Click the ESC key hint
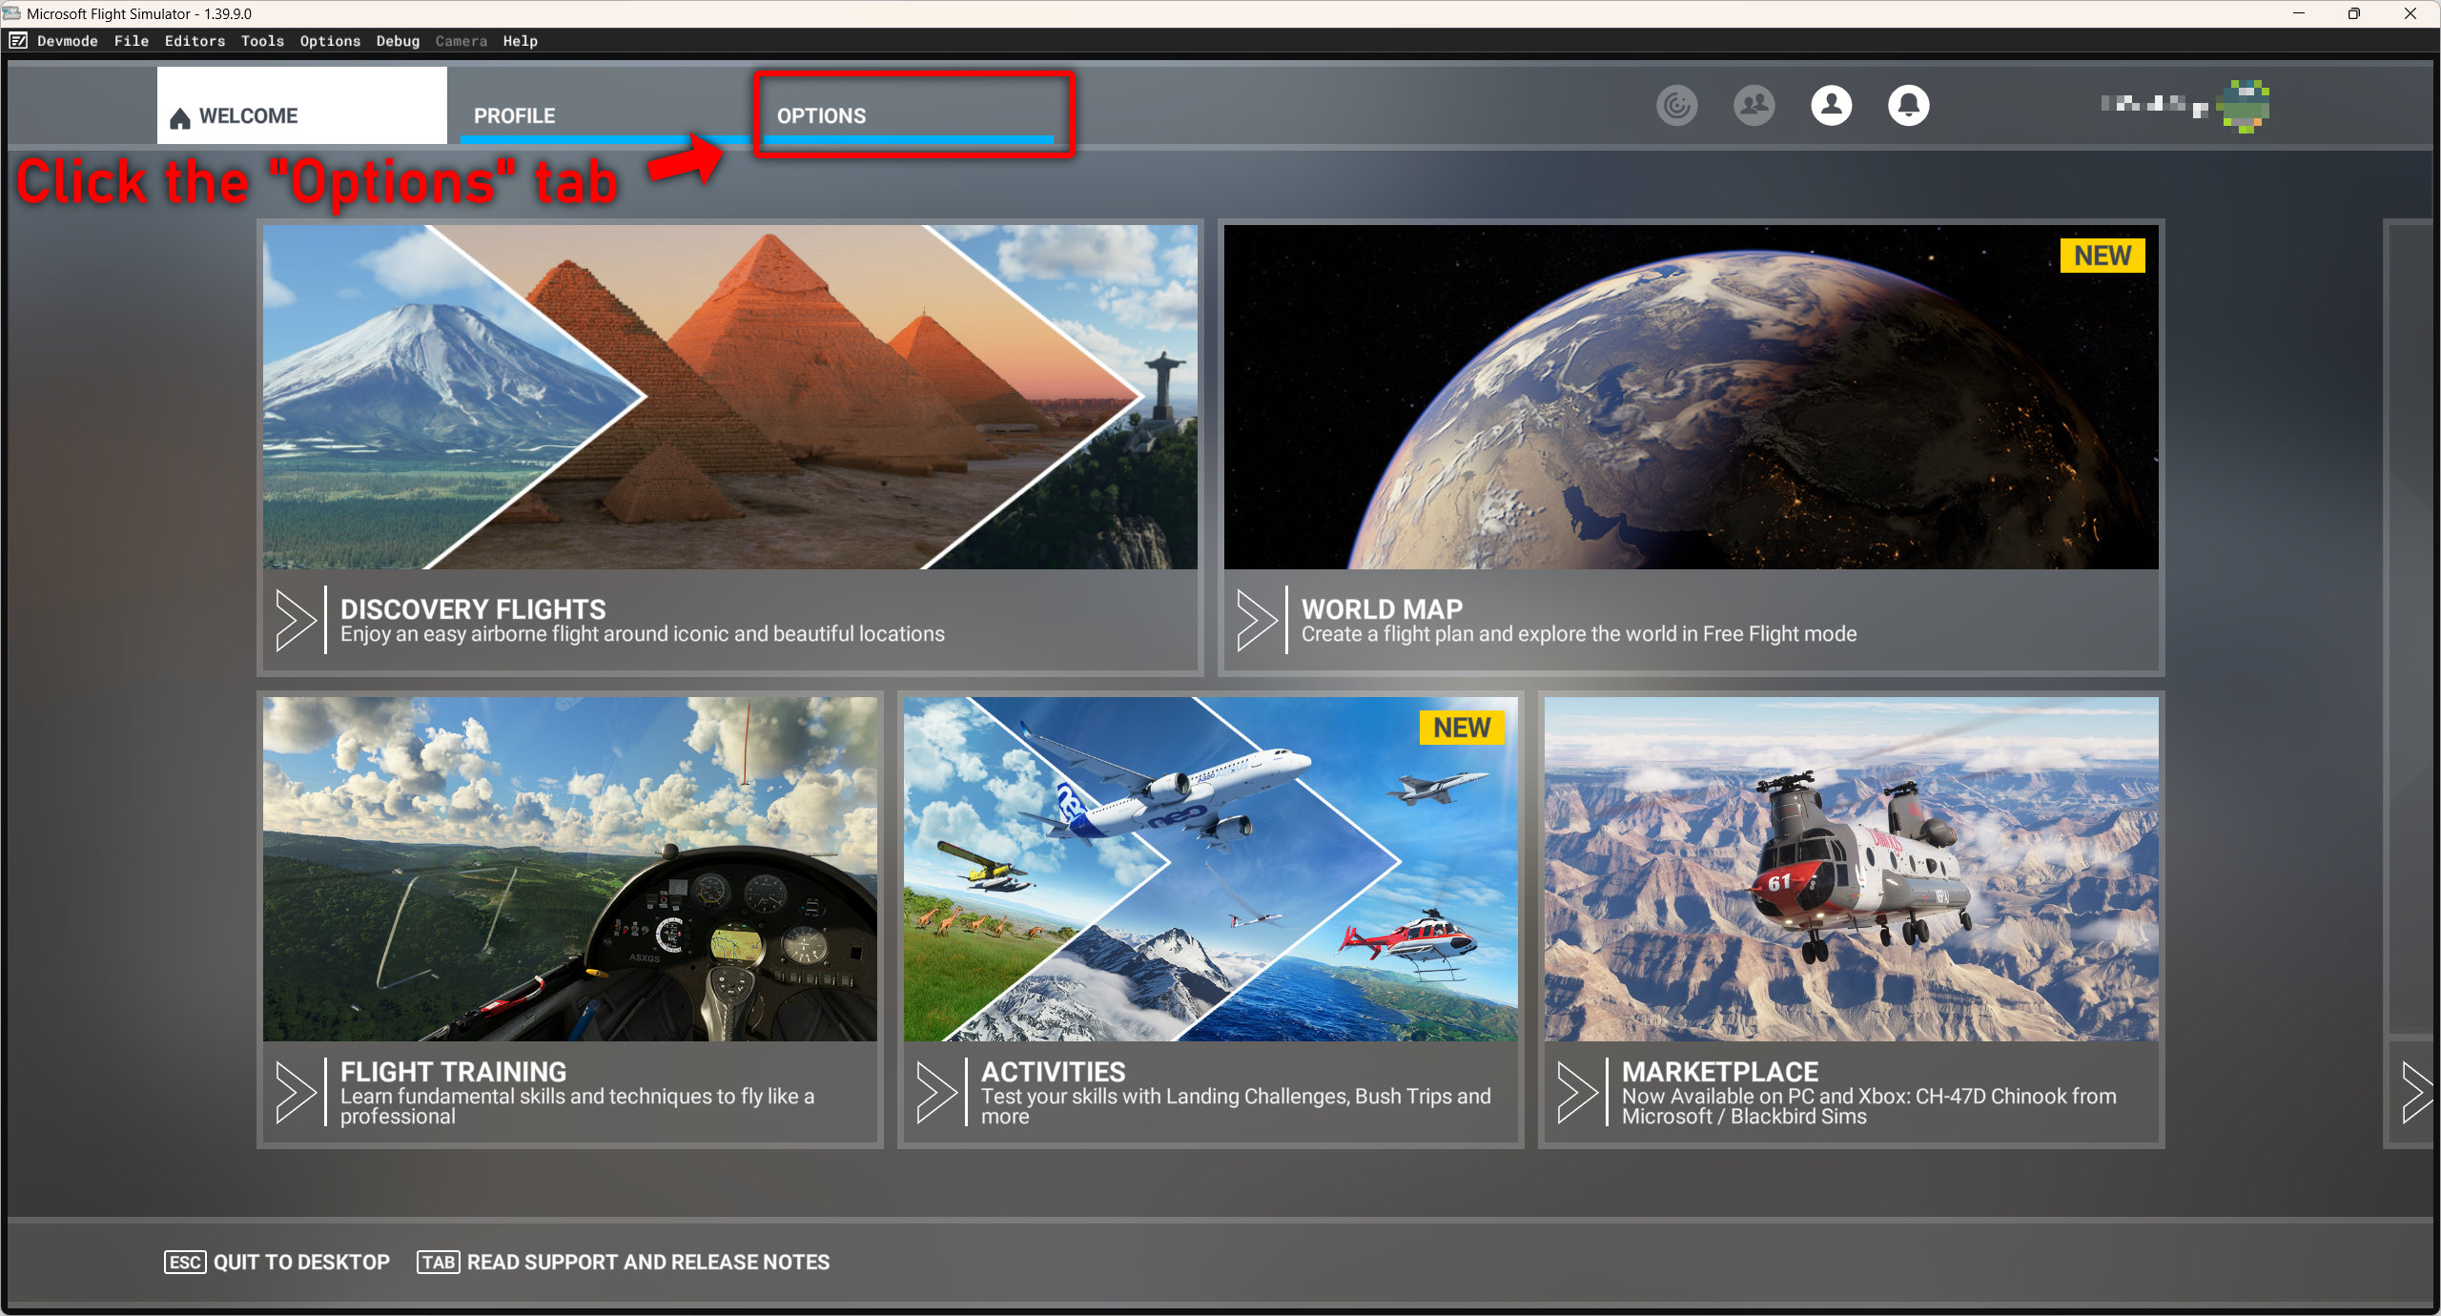This screenshot has height=1316, width=2441. click(x=185, y=1263)
